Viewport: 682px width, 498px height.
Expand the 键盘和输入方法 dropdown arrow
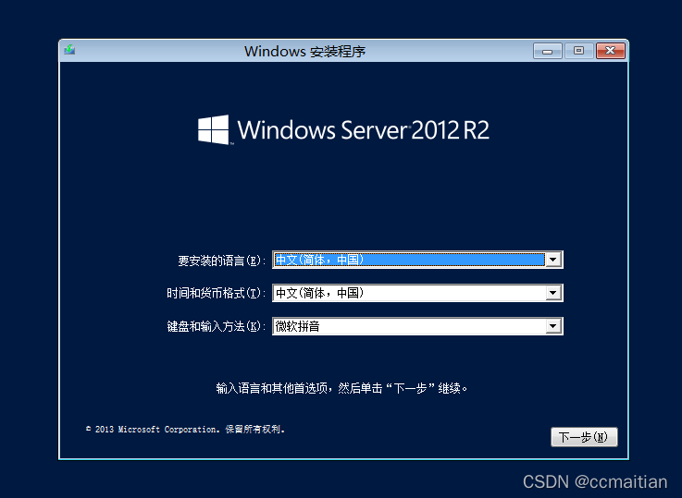click(553, 326)
